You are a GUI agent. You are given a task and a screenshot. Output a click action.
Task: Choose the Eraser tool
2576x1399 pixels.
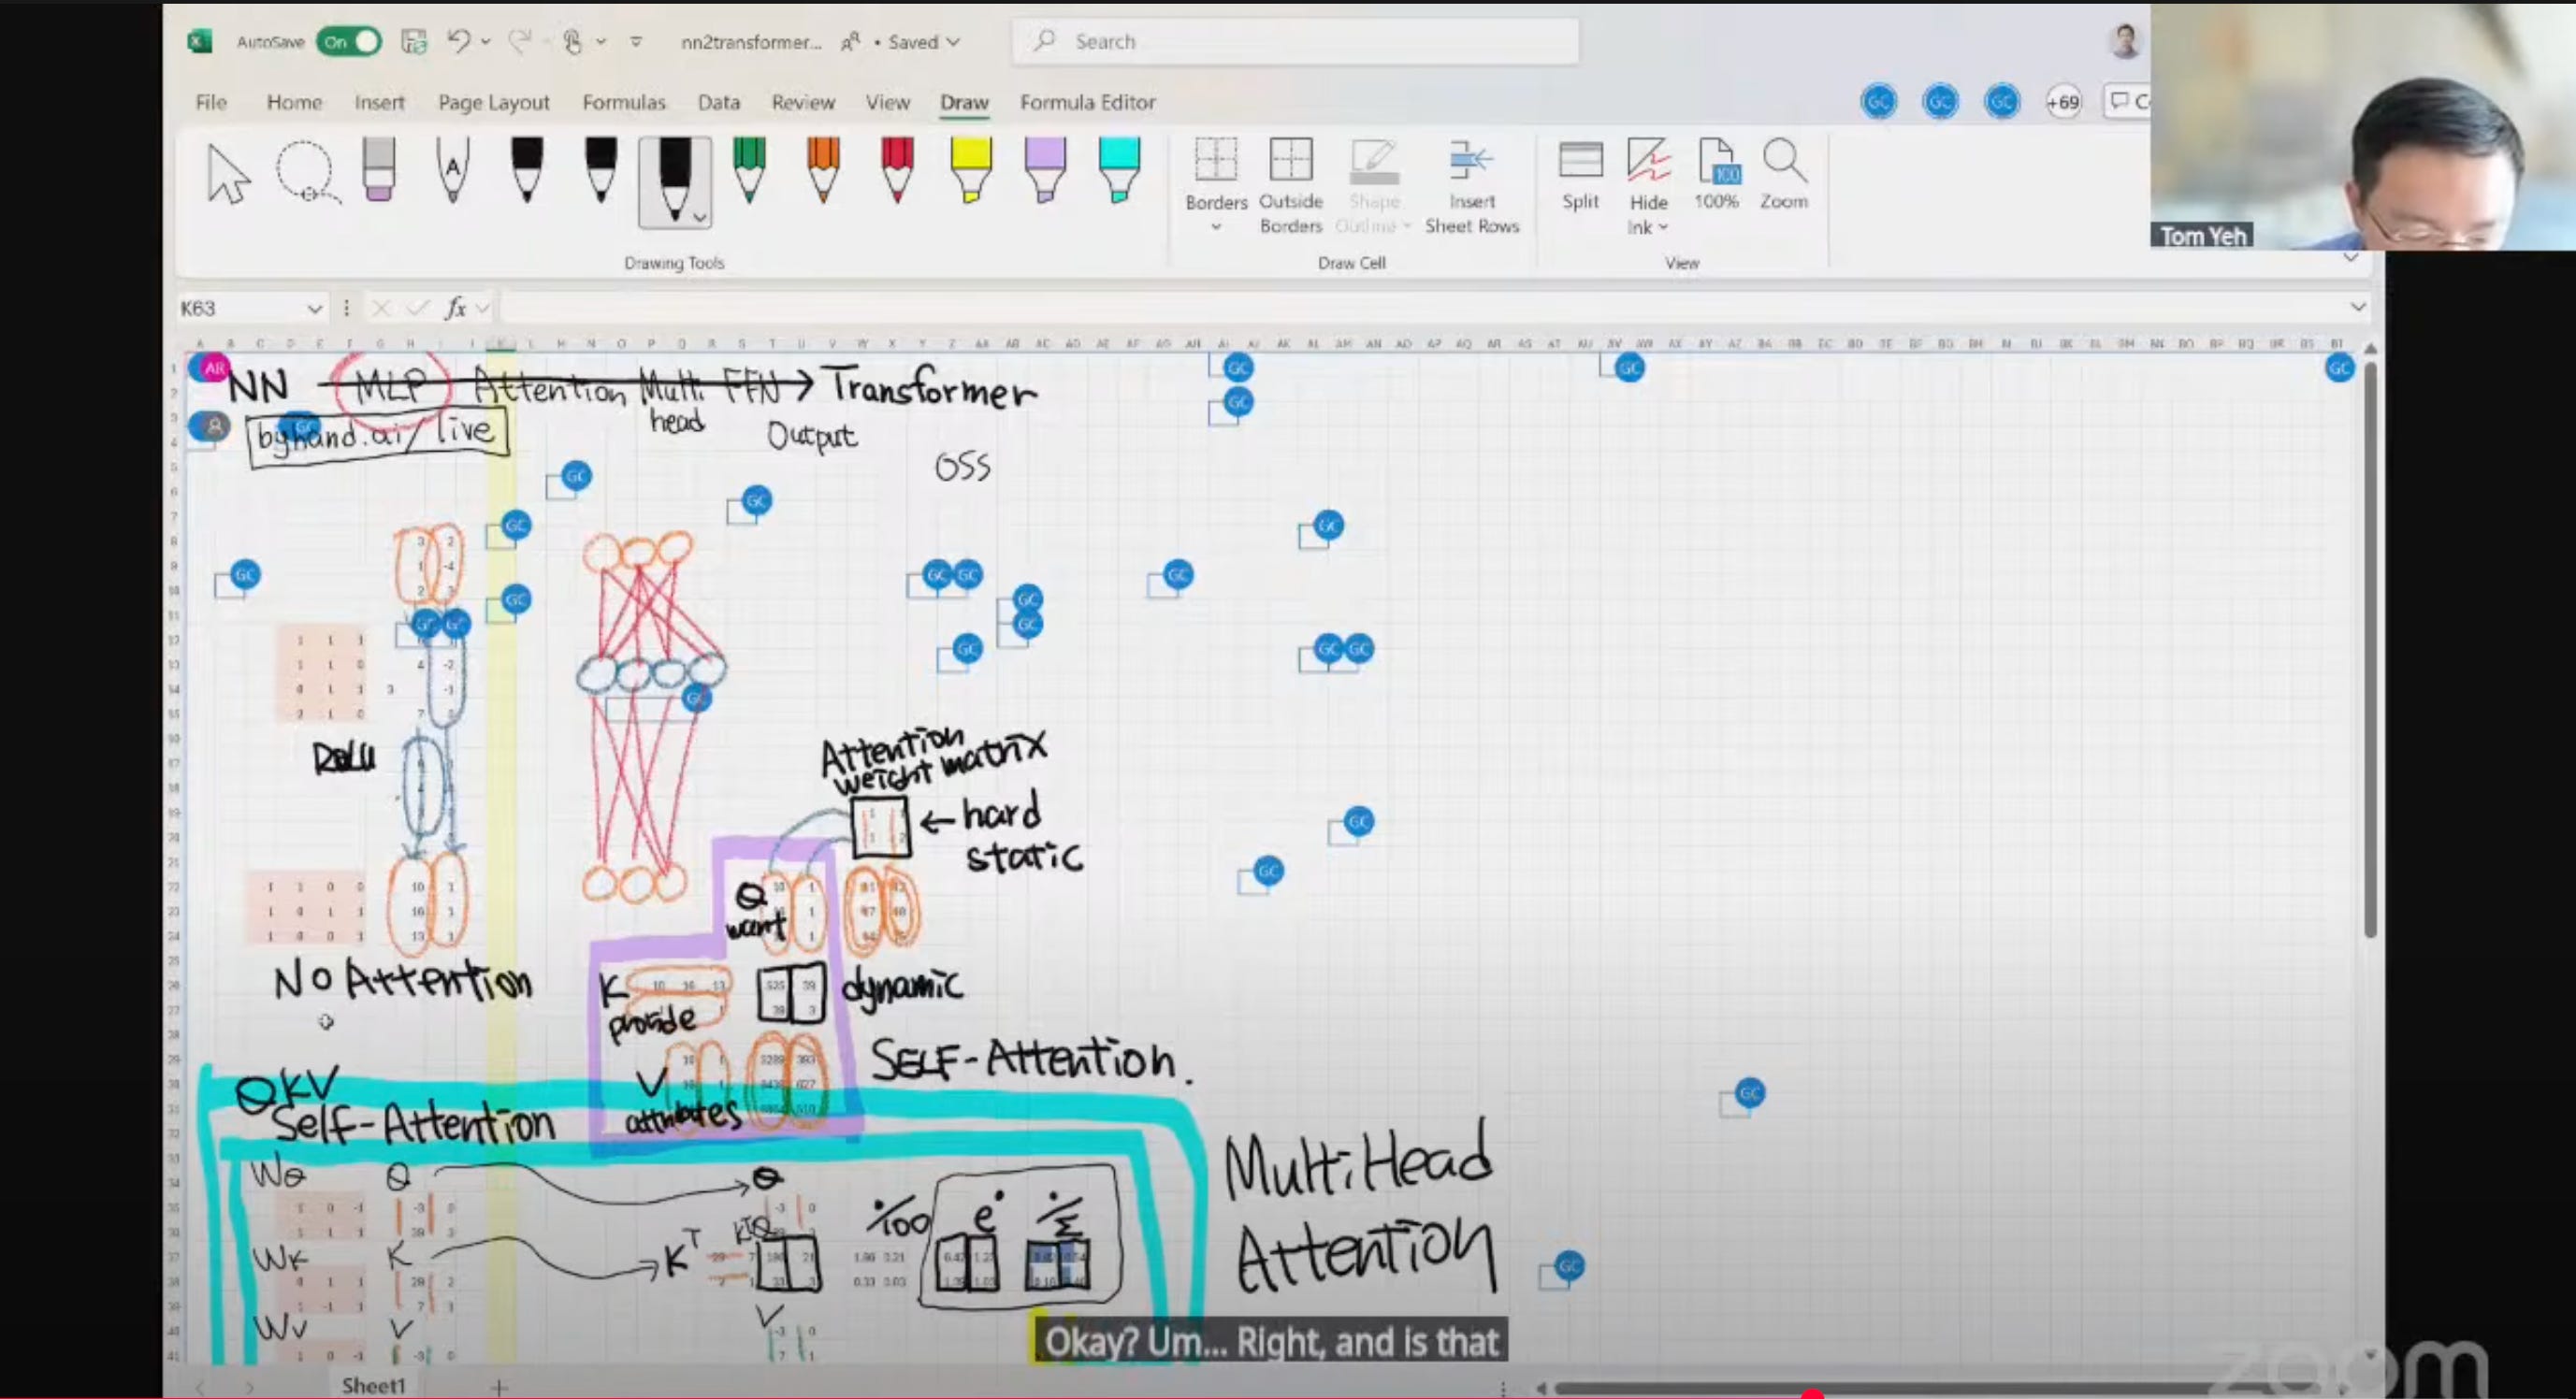(x=379, y=170)
